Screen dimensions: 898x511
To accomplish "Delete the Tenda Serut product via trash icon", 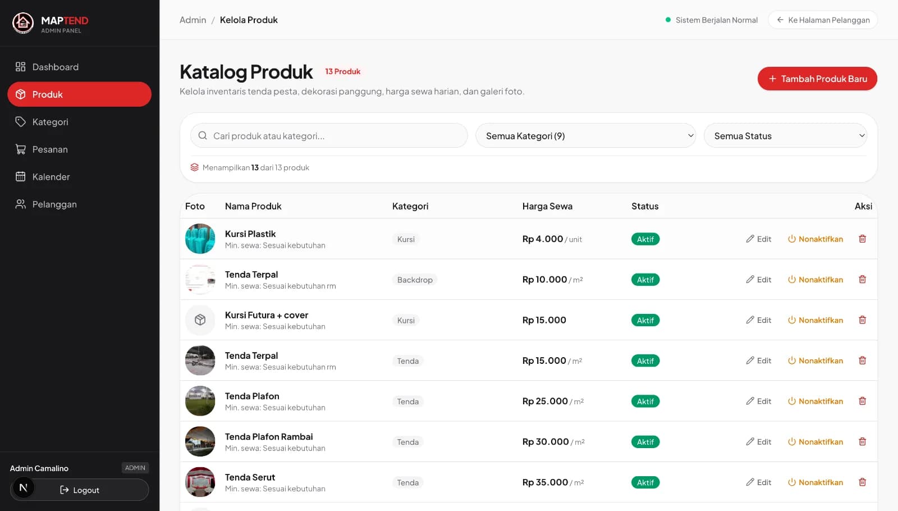I will coord(863,482).
